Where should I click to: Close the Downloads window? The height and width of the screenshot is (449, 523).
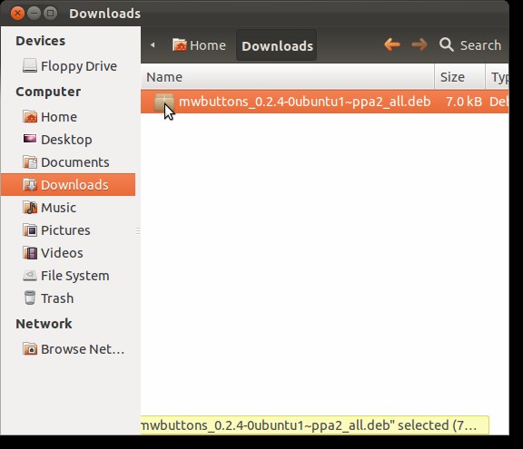(17, 14)
